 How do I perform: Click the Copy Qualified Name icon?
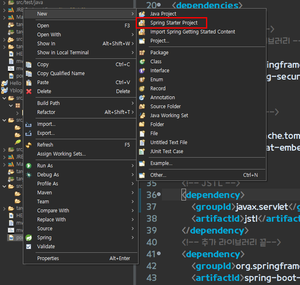pyautogui.click(x=29, y=73)
